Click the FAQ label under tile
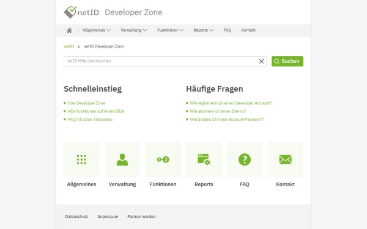Image resolution: width=367 pixels, height=229 pixels. point(245,184)
